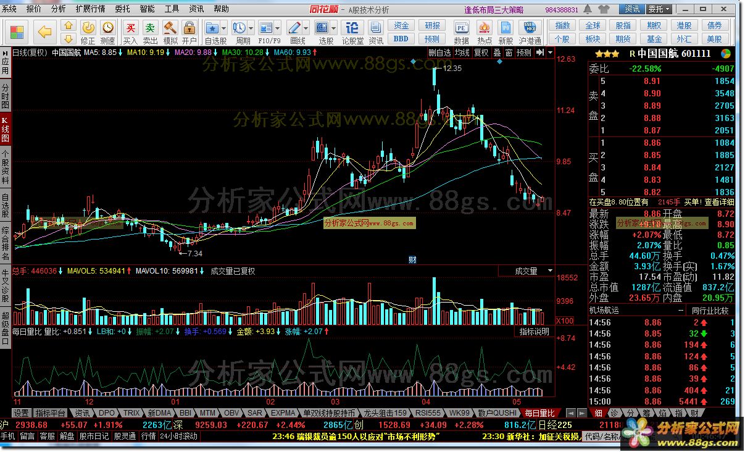Image resolution: width=745 pixels, height=452 pixels.
Task: Open the 新股 IPO icon
Action: pyautogui.click(x=506, y=32)
